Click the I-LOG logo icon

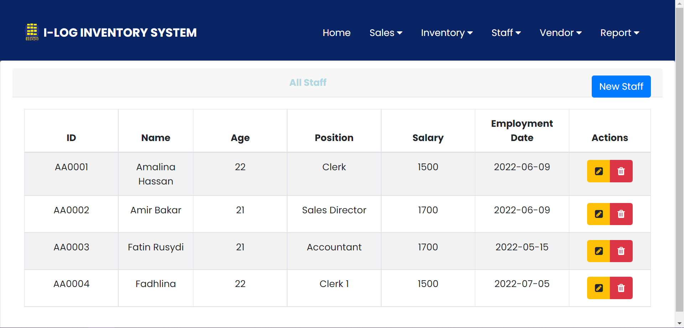(x=32, y=32)
